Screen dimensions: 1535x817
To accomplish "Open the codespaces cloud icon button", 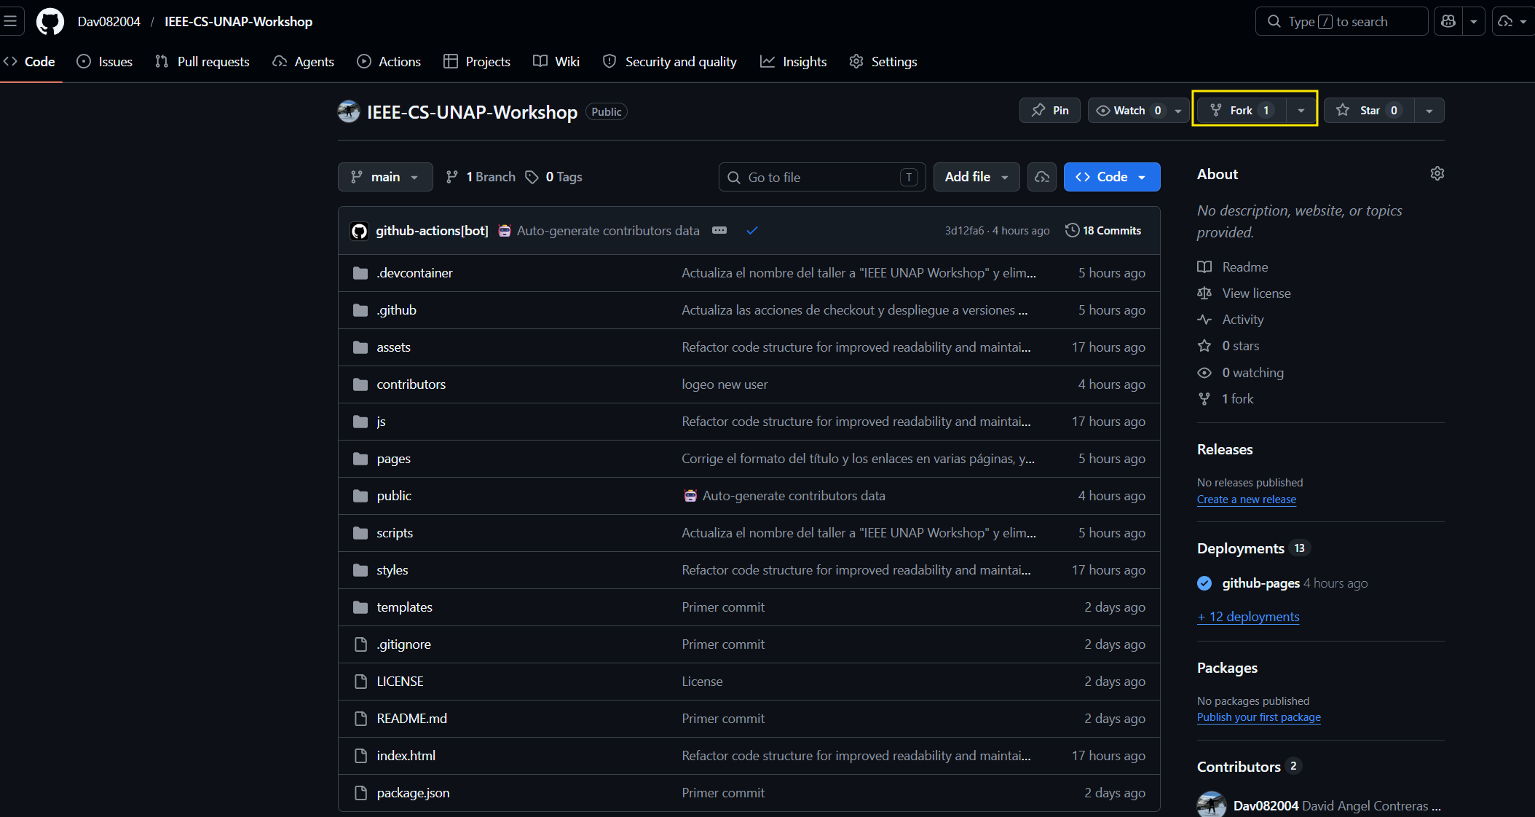I will [x=1042, y=177].
